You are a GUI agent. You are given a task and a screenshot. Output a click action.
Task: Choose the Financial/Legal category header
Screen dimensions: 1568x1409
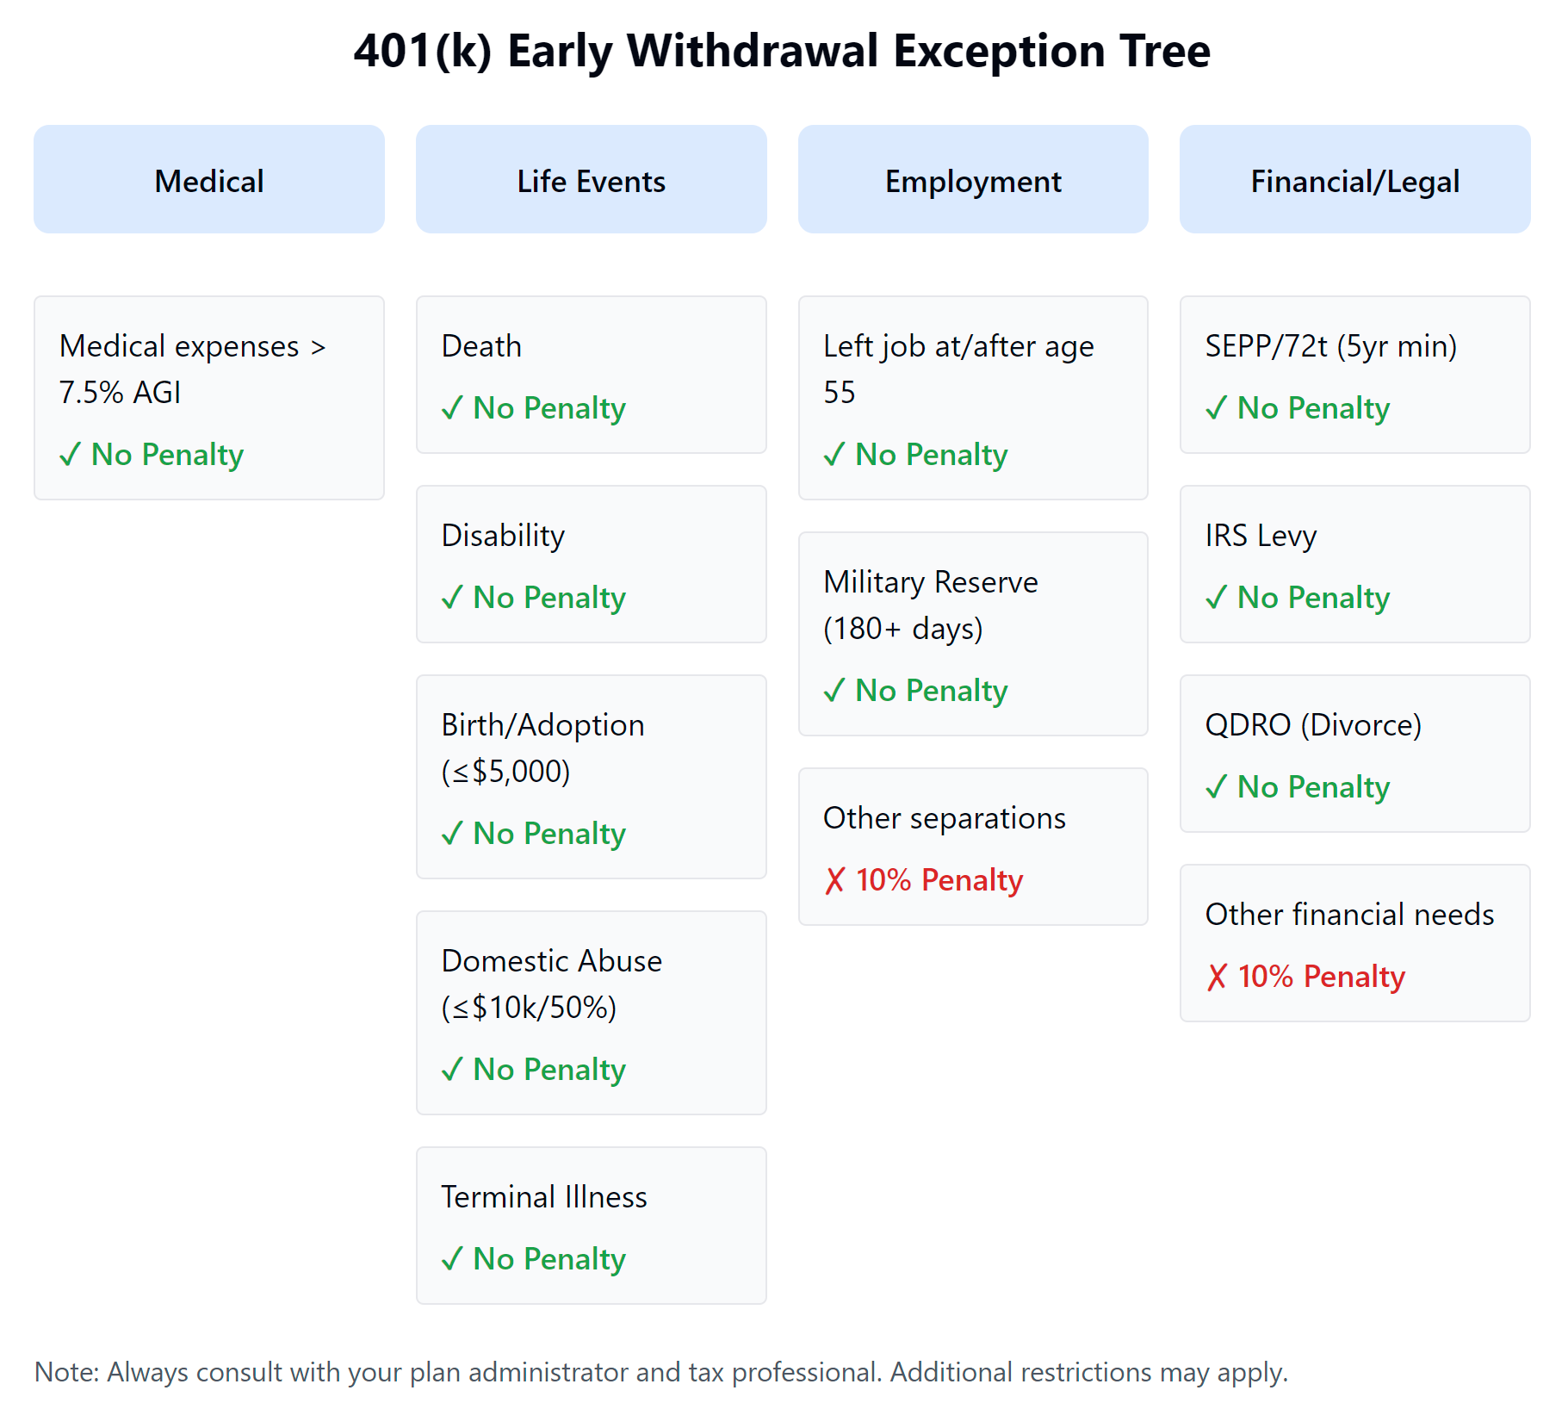(x=1354, y=180)
